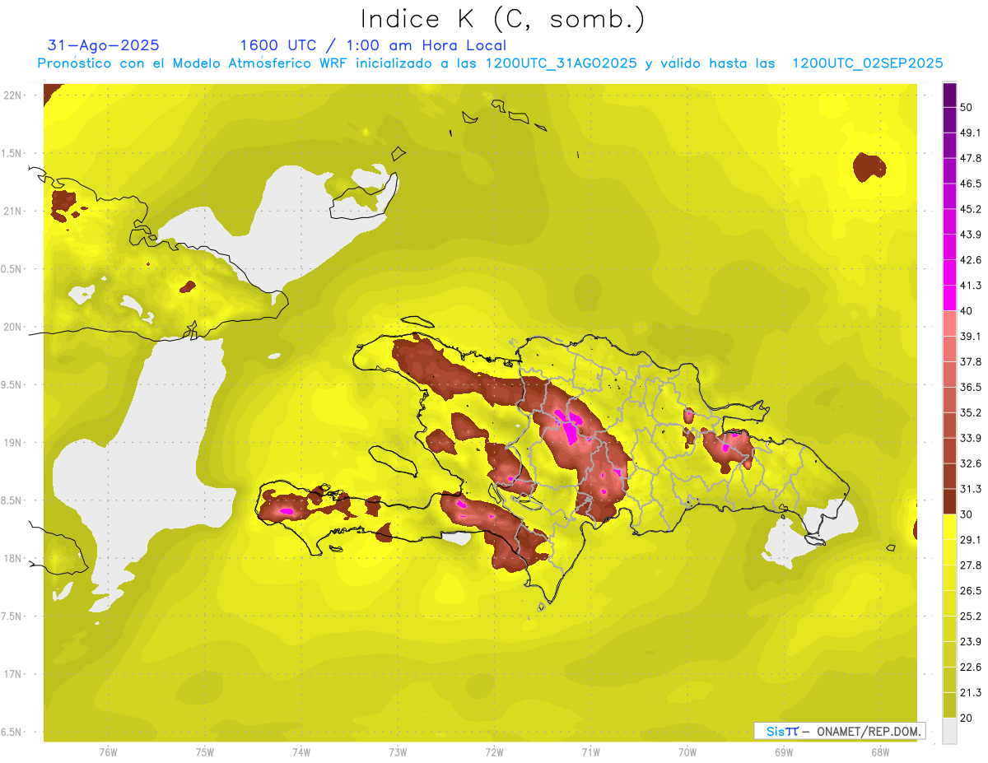Screen dimensions: 988x763
Task: Click '1600 UTC / 1:00 am Hora Local'
Action: (373, 45)
